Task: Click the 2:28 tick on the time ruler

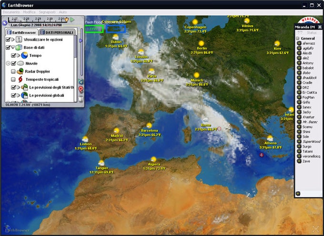Action: coord(26,19)
